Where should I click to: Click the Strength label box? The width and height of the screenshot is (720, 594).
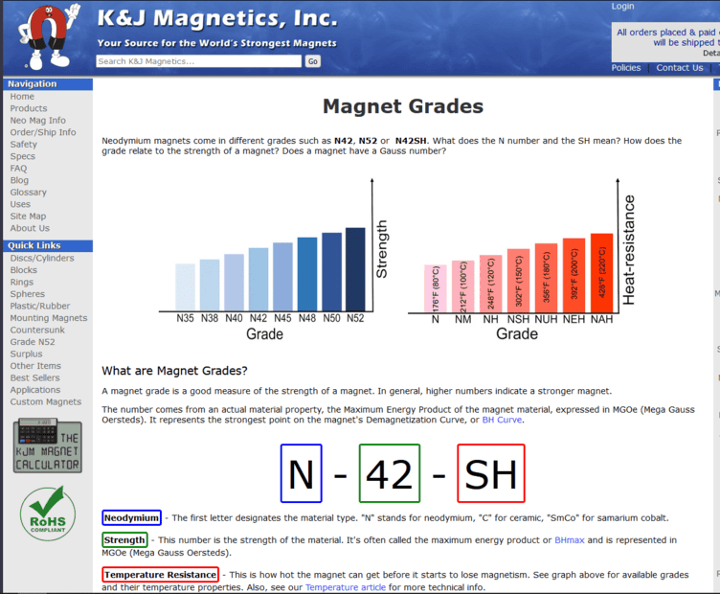tap(124, 539)
